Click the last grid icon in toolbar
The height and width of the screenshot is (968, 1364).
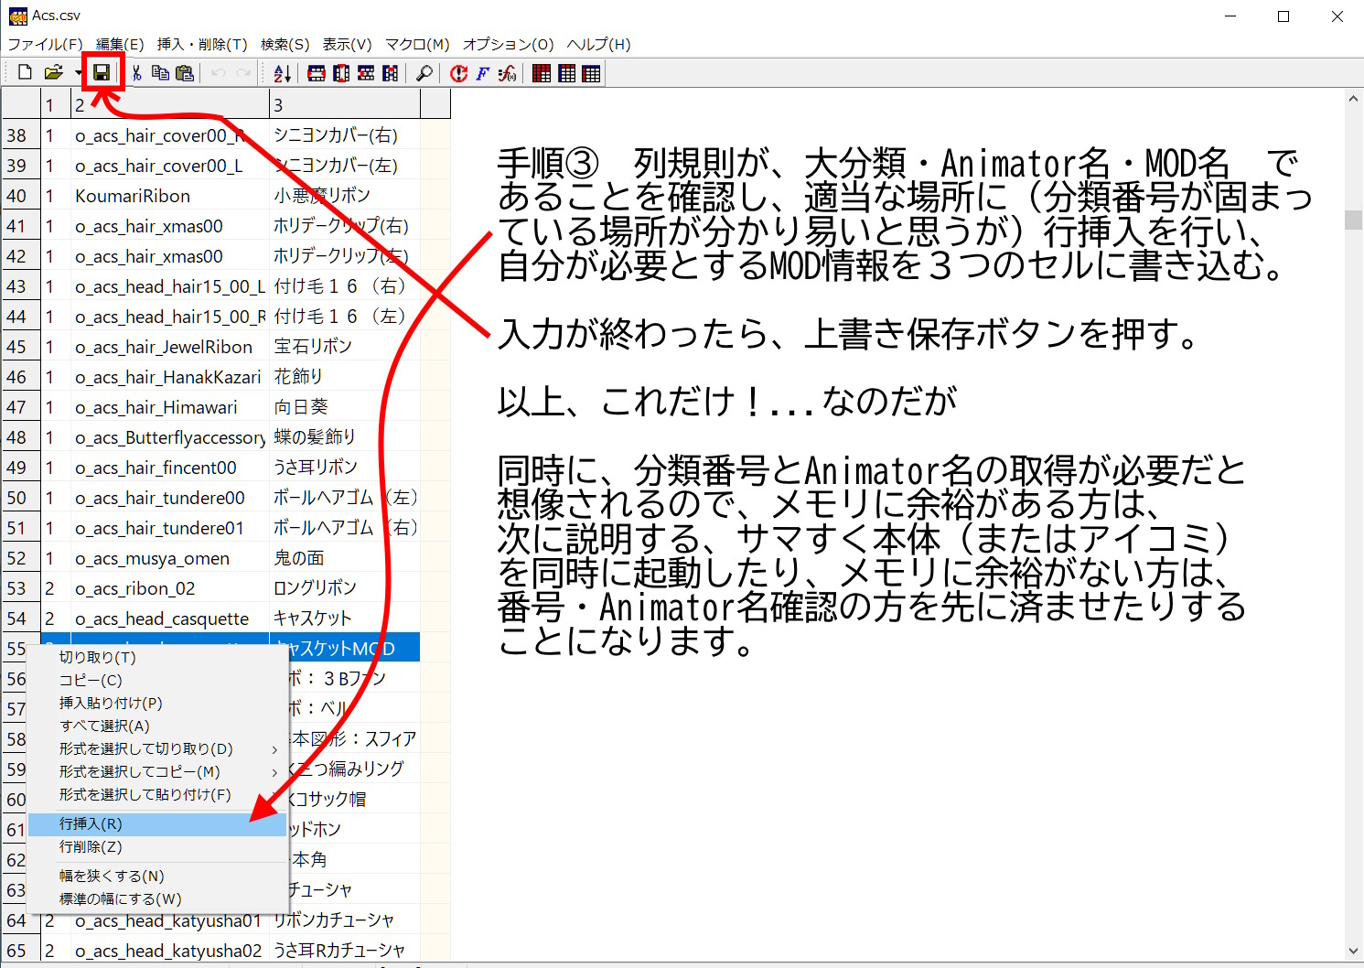pos(591,73)
